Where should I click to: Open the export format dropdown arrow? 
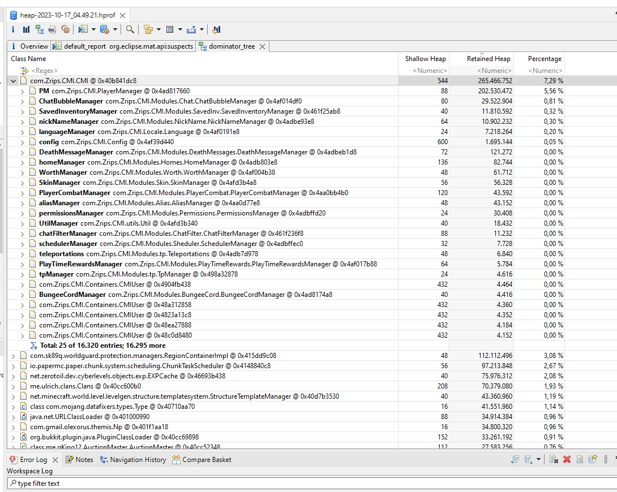tap(201, 29)
